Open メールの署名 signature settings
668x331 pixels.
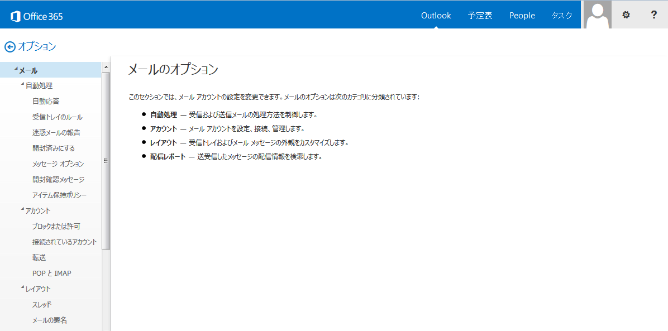(x=49, y=320)
